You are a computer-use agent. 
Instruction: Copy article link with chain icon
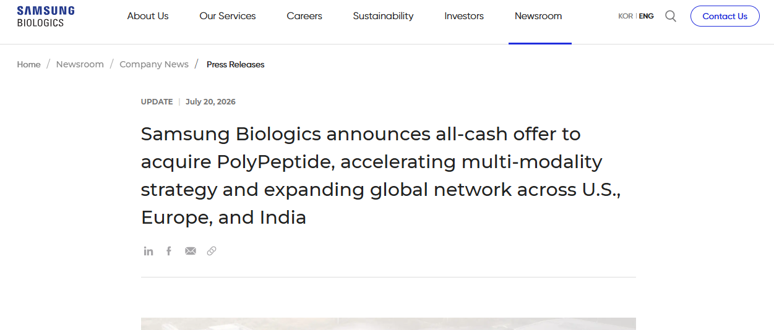212,251
